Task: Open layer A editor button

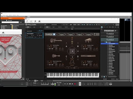Action: pos(57,34)
